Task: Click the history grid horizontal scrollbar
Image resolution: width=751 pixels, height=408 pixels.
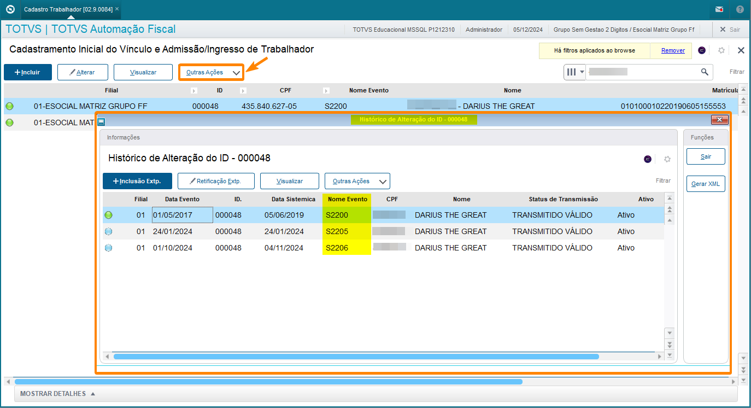Action: tap(356, 357)
